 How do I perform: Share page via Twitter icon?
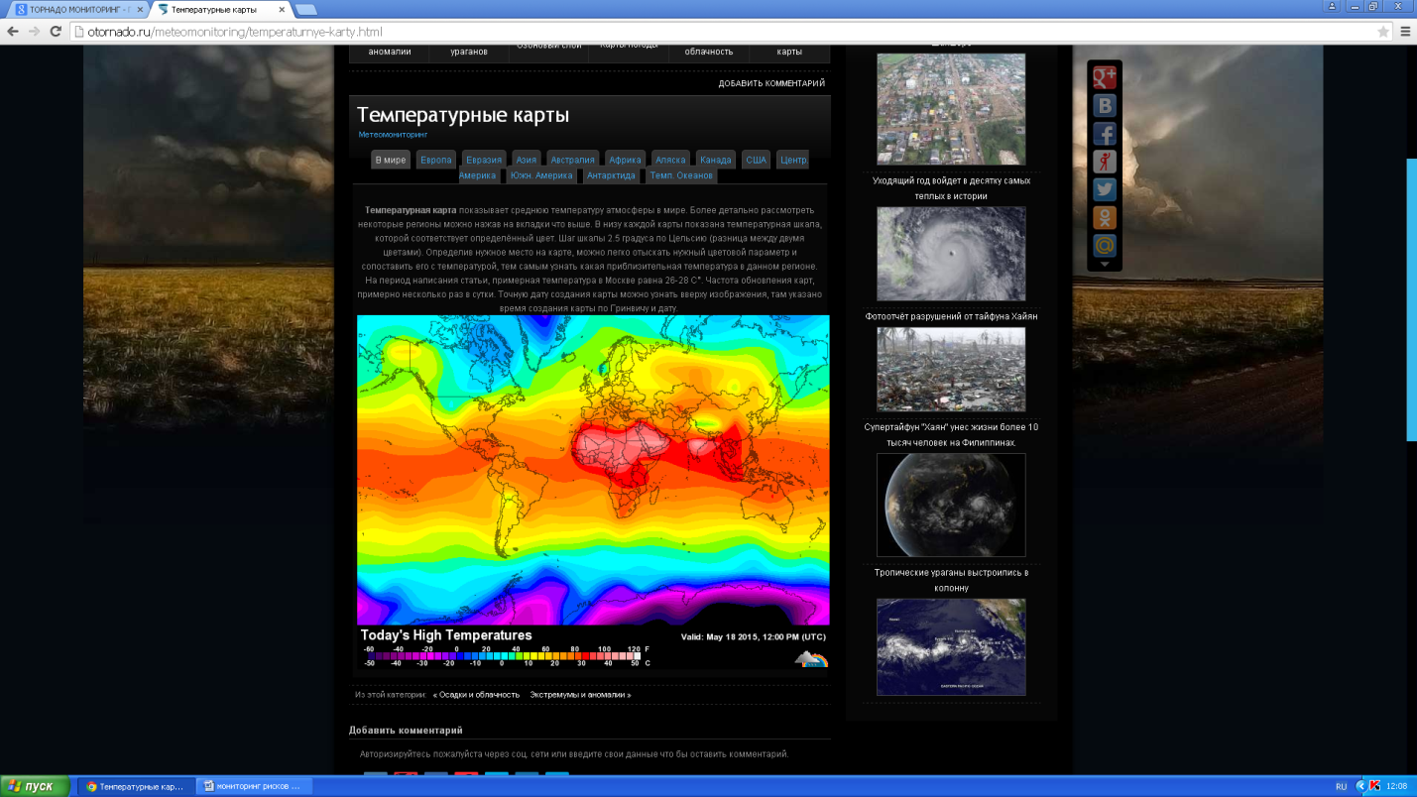pos(1104,189)
